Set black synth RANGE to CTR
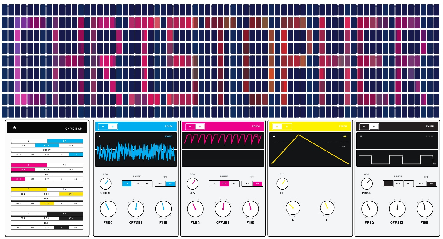Image resolution: width=443 pixels, height=239 pixels. click(x=398, y=184)
